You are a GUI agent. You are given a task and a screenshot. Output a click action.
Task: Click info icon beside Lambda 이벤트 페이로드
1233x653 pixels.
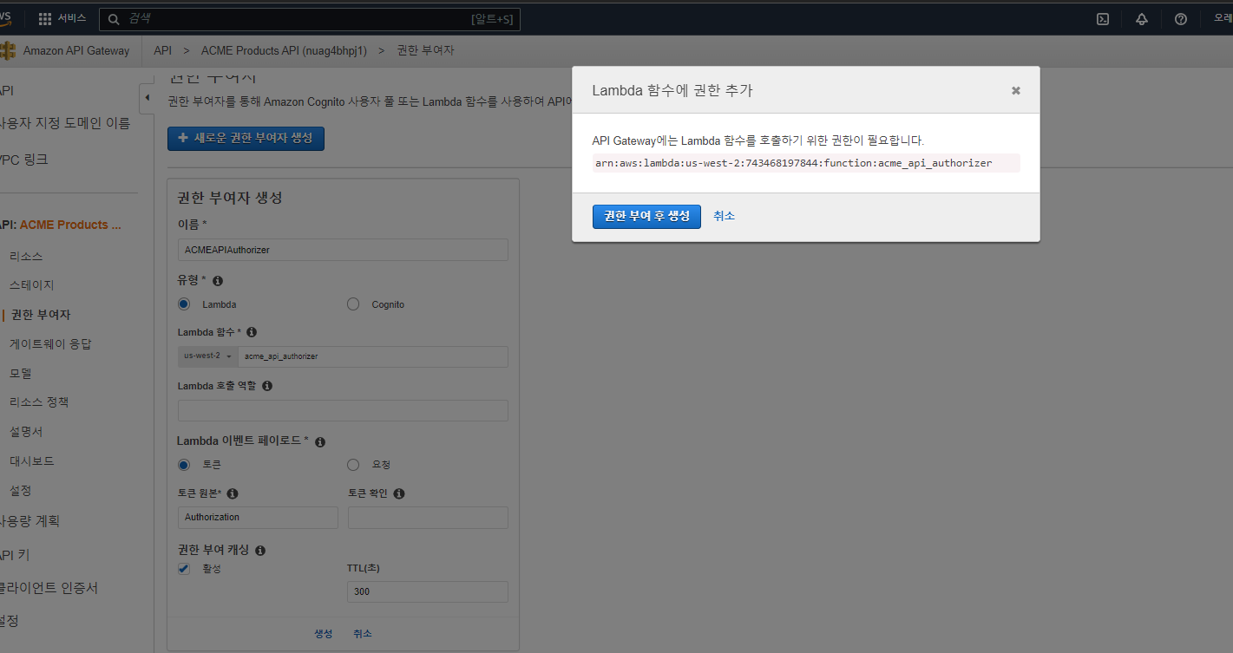320,442
